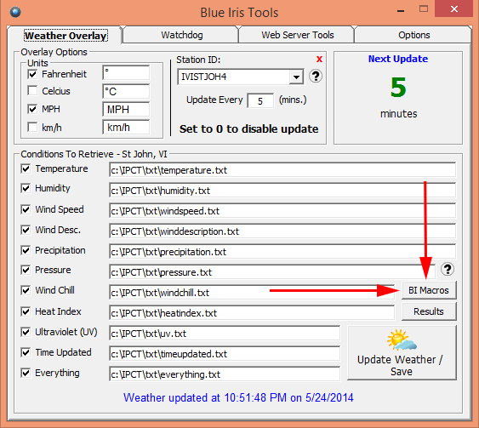Maximize the Blue Iris Tools window

tap(424, 9)
